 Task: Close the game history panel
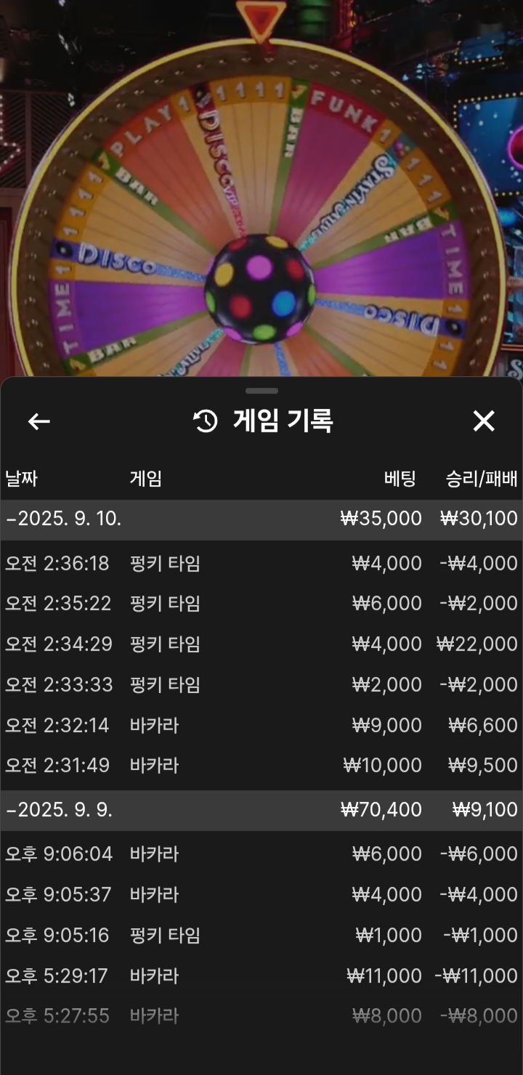tap(484, 421)
